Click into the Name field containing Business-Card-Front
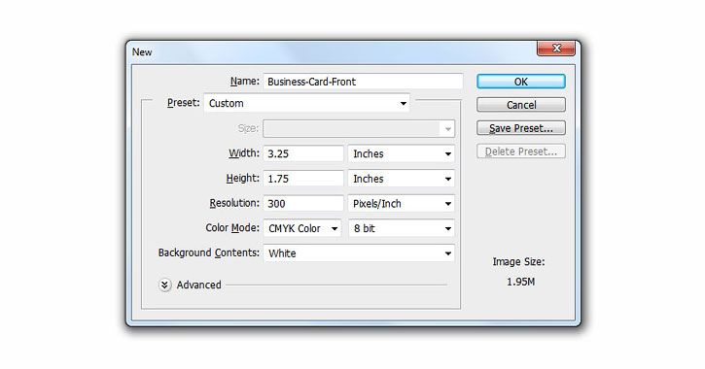This screenshot has height=369, width=705. [x=364, y=82]
